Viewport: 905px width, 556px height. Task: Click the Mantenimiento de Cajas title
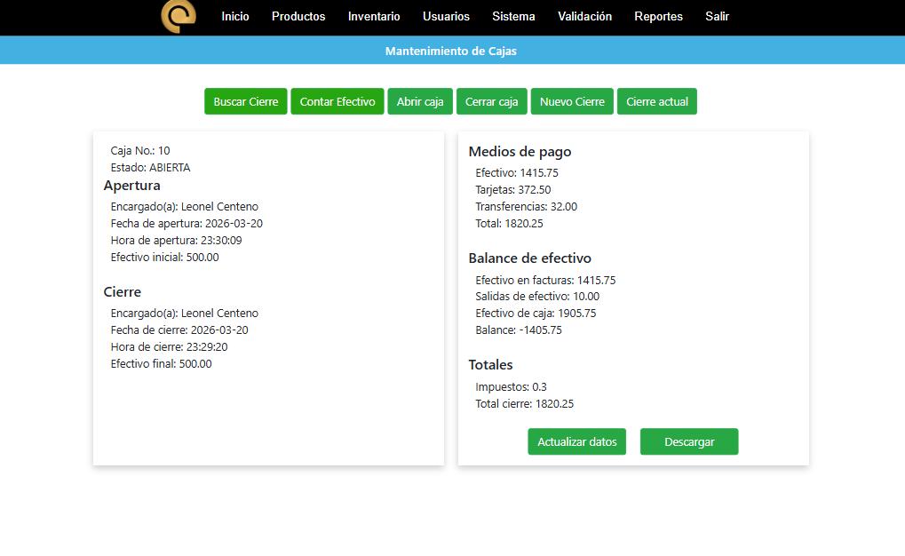coord(451,51)
